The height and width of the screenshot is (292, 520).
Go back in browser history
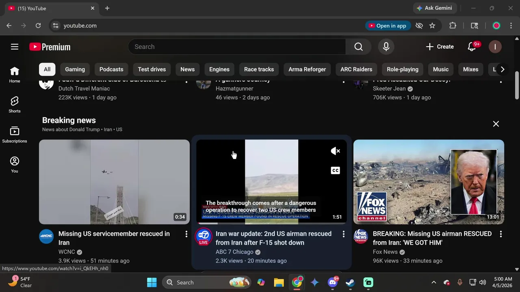point(9,26)
